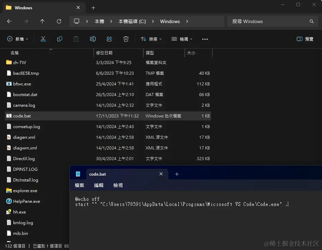This screenshot has width=322, height=250.
Task: Select the code.bat tab in Notepad
Action: [x=127, y=174]
